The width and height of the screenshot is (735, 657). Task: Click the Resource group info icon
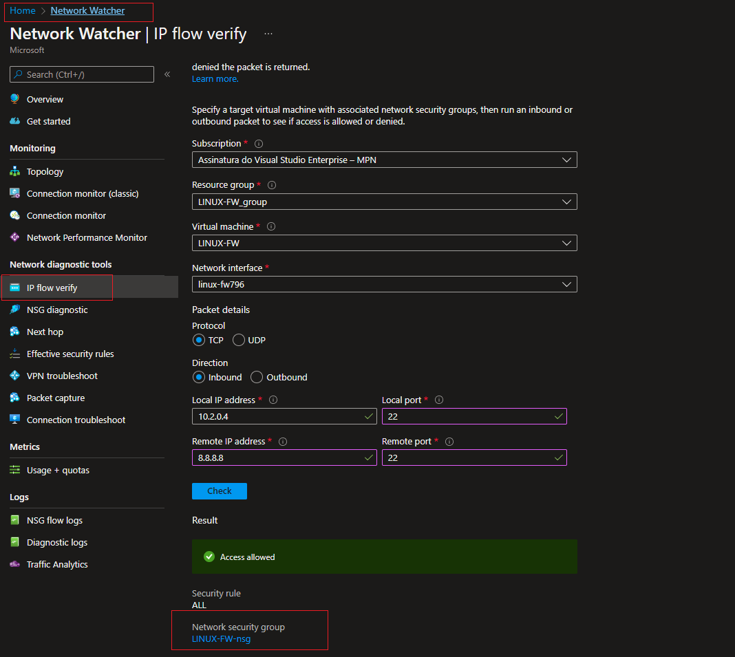tap(272, 184)
